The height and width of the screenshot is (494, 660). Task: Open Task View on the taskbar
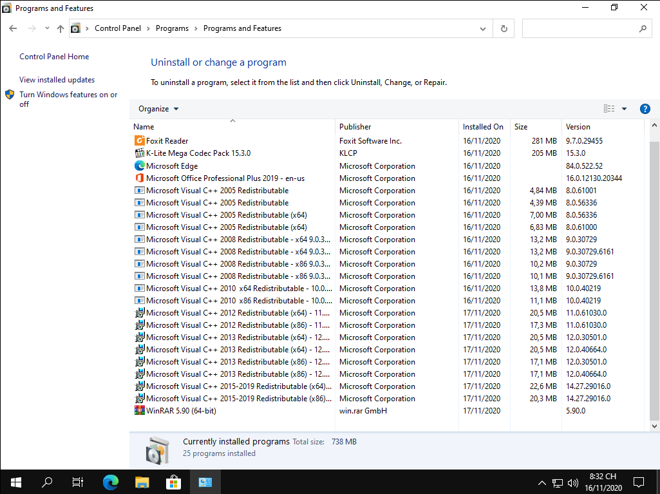tap(78, 482)
